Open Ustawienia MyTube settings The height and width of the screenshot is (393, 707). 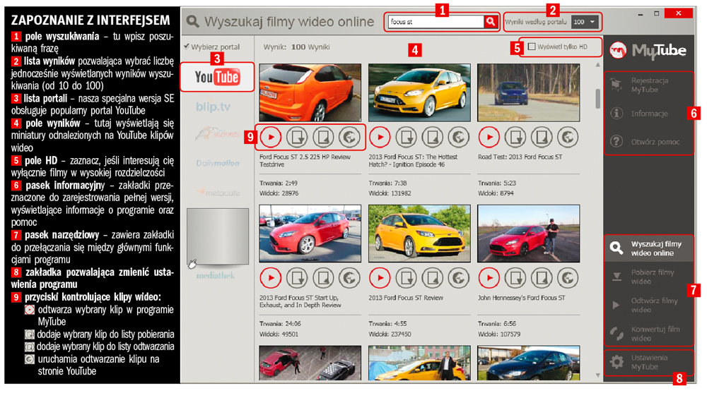pos(649,362)
